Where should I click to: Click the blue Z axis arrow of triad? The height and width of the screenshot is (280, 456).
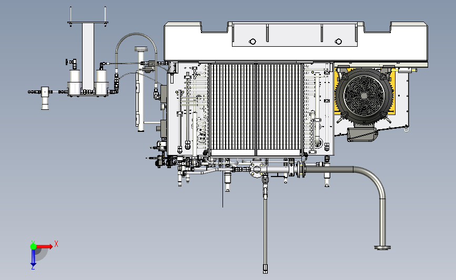coord(33,257)
